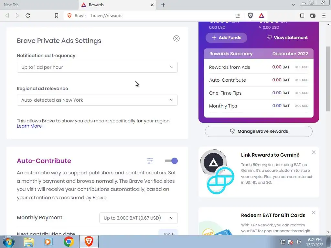Open Windows Explorer from taskbar
331x248 pixels.
click(x=29, y=242)
